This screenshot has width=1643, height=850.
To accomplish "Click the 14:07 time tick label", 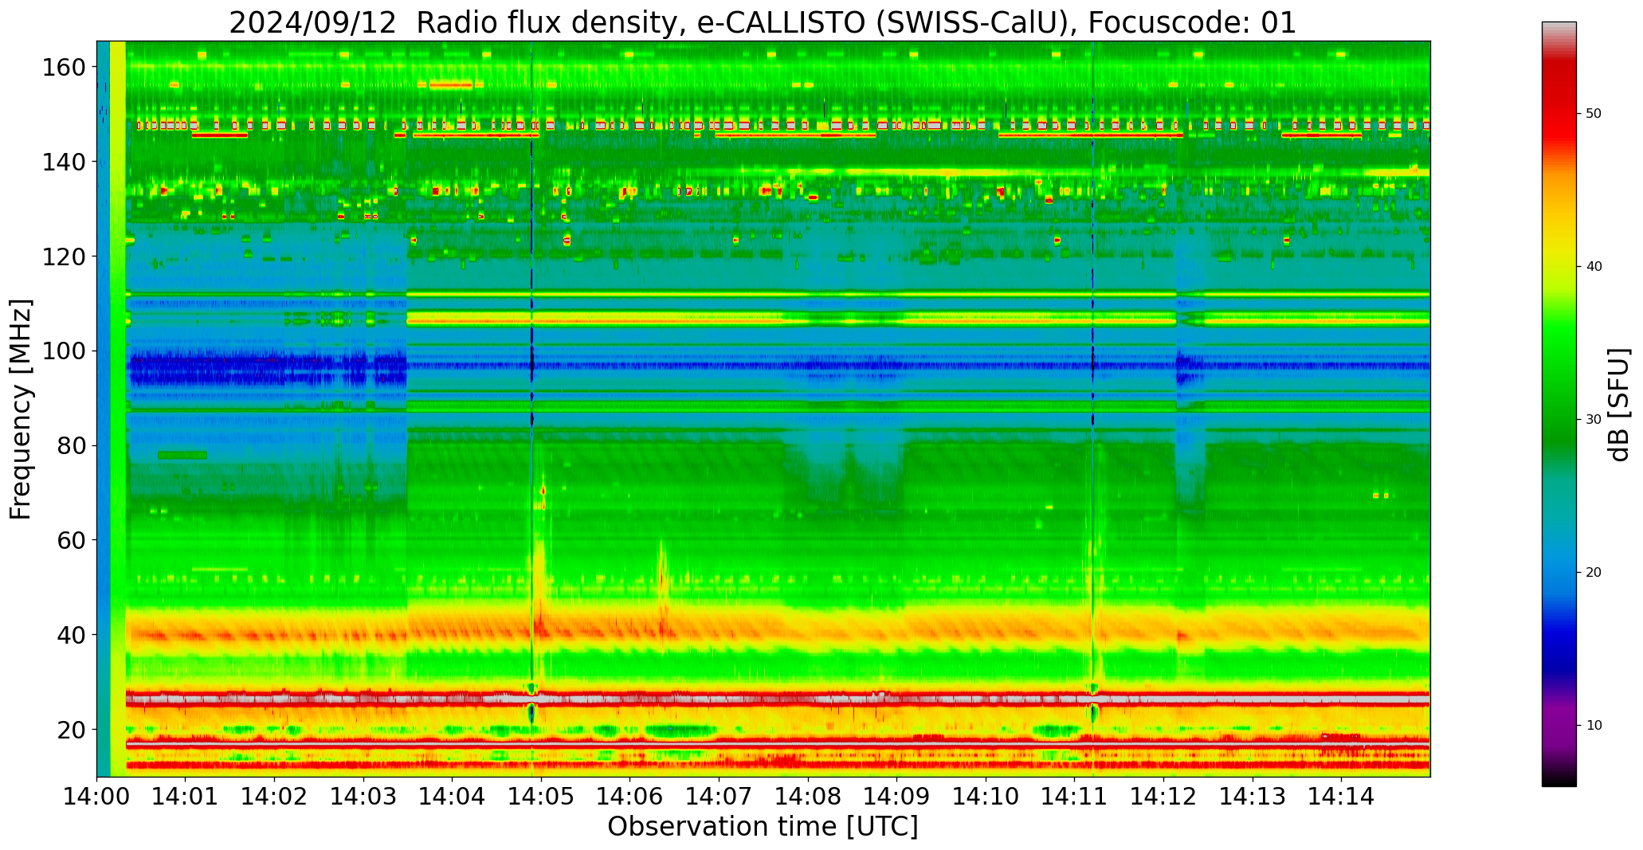I will pos(719,795).
